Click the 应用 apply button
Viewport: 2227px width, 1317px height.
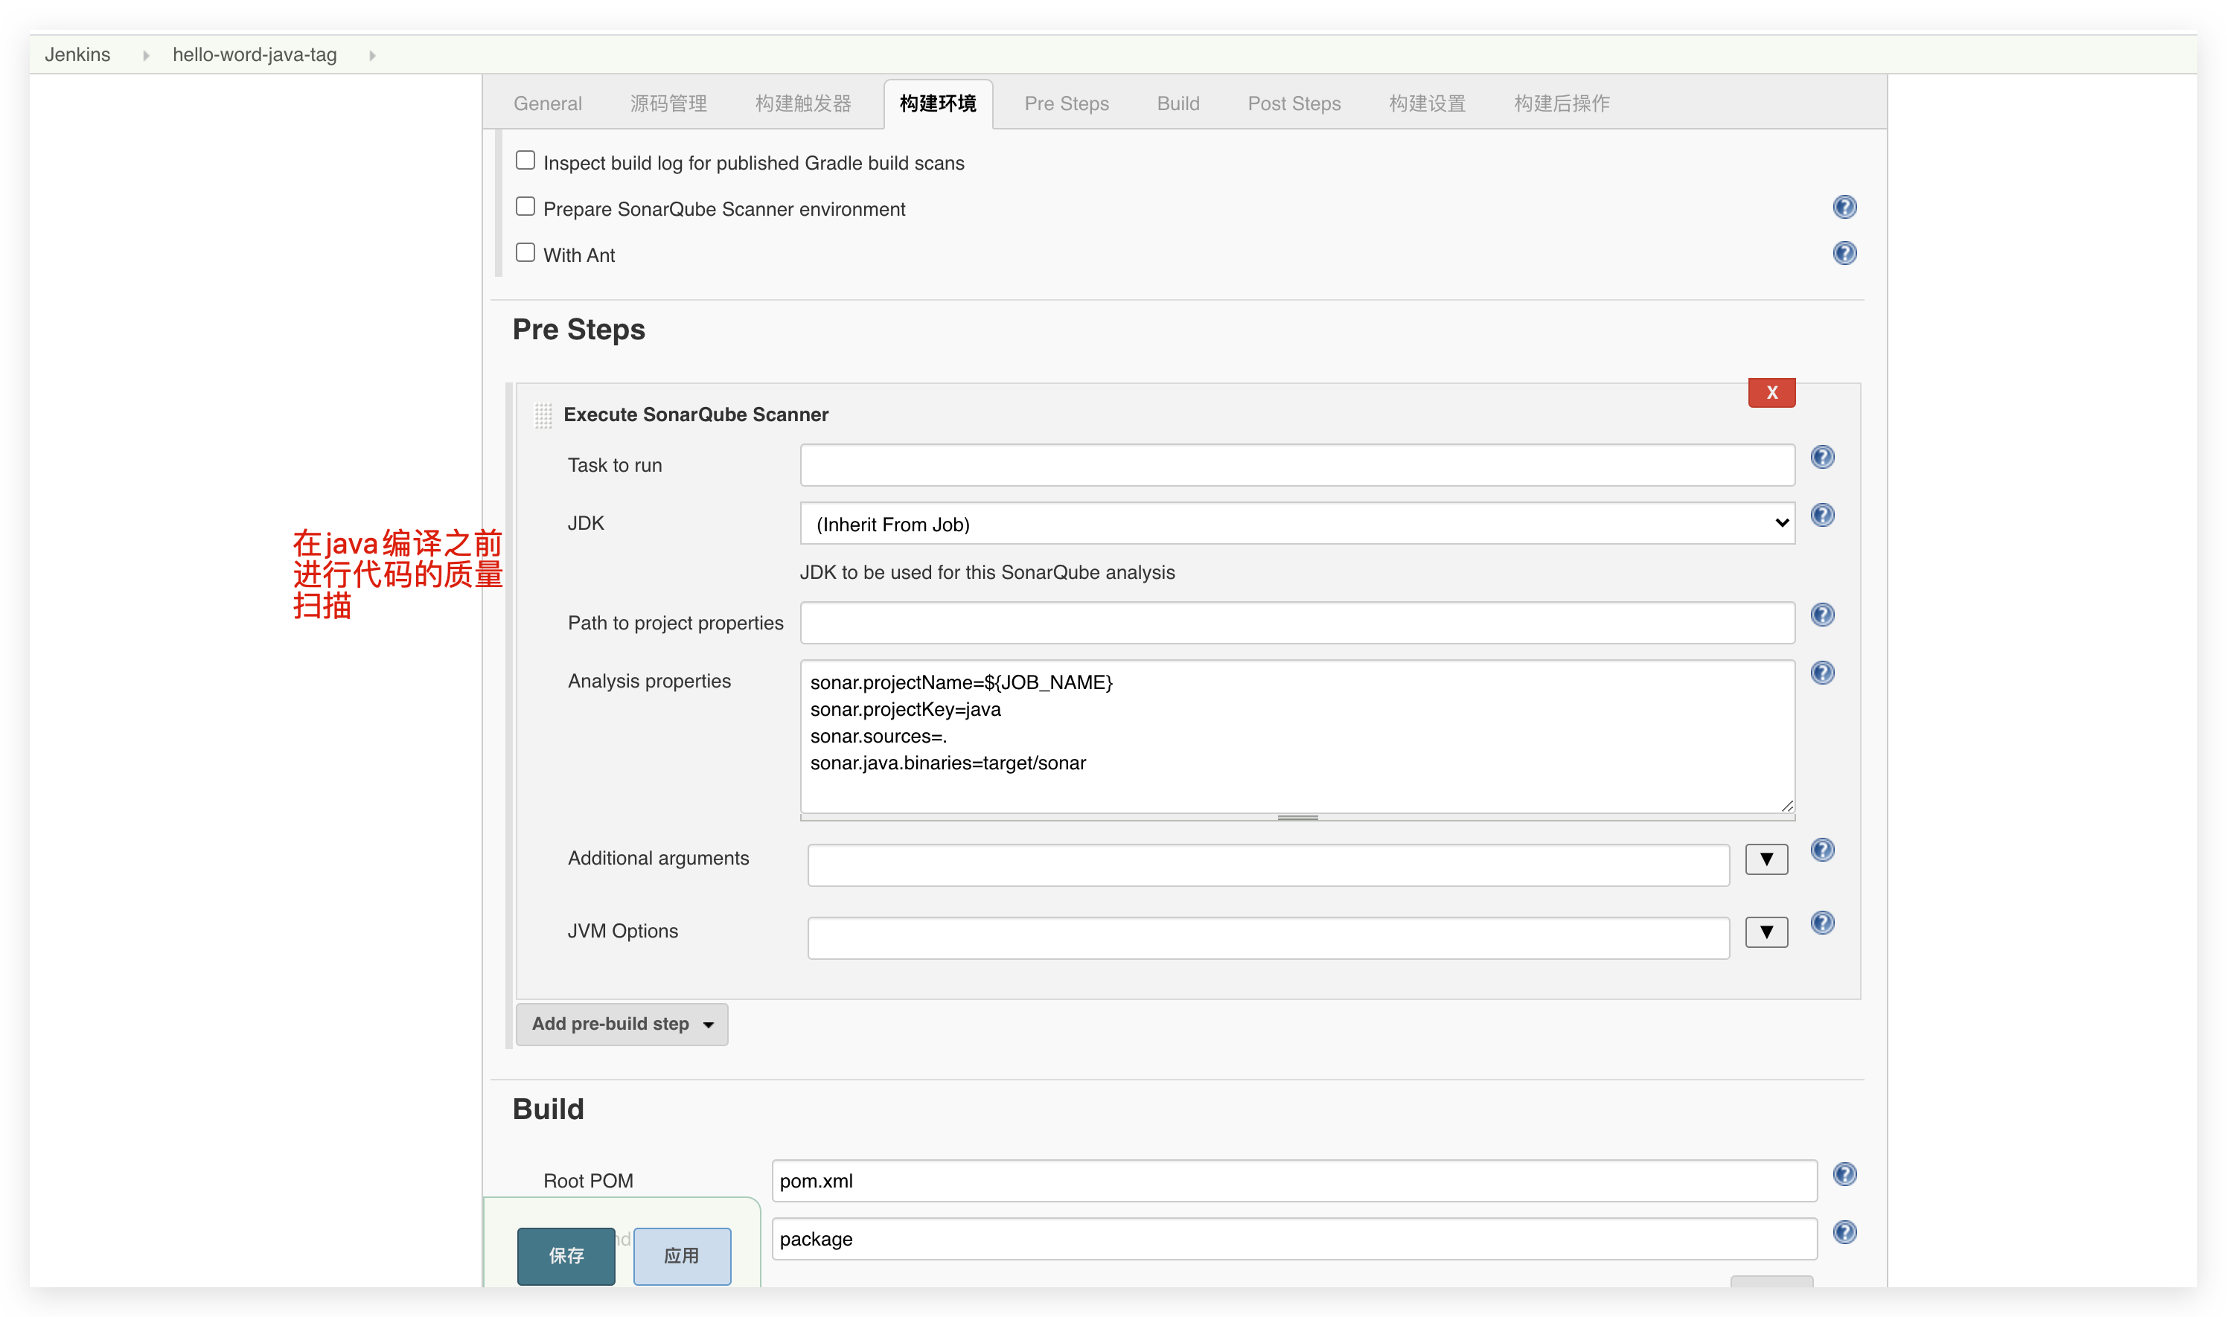[x=682, y=1256]
